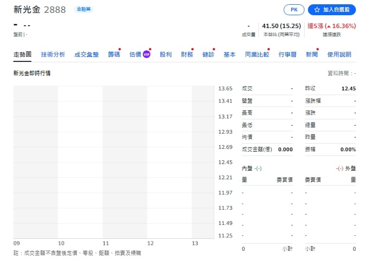Viewport: 365px width, 263px height.
Task: Click the 2888 stock code
Action: point(55,10)
